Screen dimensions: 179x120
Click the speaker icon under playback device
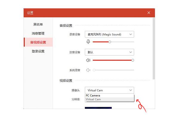(x=88, y=60)
